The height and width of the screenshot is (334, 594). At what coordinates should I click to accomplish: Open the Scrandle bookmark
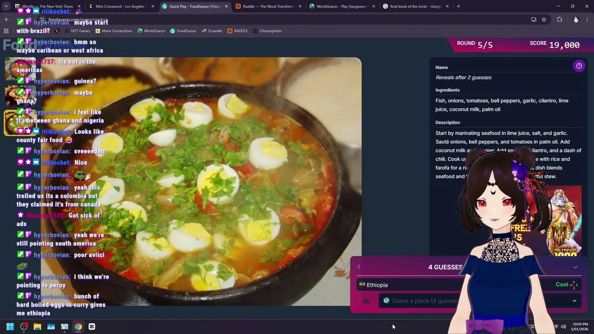pos(212,31)
